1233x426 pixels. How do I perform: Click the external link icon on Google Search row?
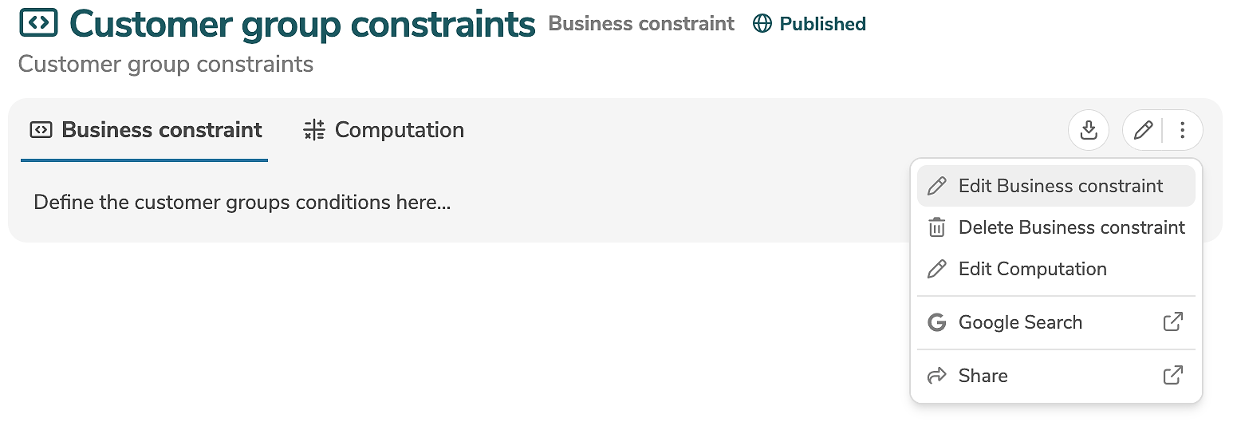pyautogui.click(x=1173, y=322)
